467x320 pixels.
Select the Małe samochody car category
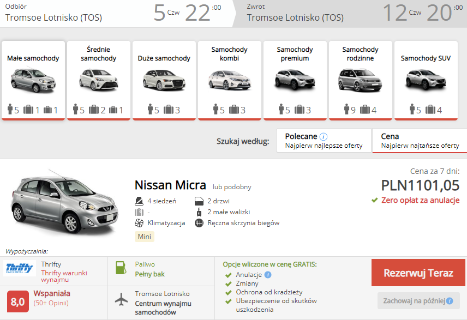pyautogui.click(x=33, y=80)
